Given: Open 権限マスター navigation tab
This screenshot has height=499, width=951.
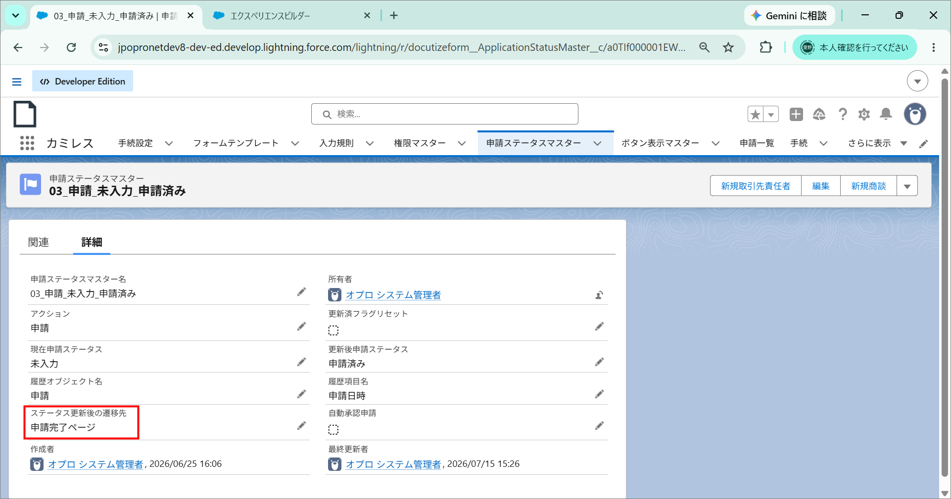Looking at the screenshot, I should pyautogui.click(x=420, y=143).
